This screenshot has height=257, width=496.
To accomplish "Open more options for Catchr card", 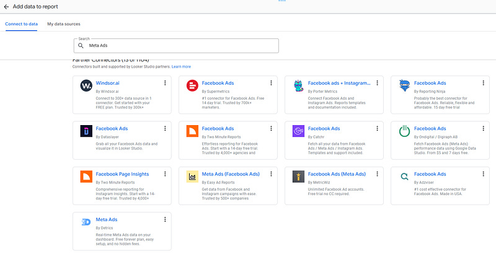I will (377, 128).
